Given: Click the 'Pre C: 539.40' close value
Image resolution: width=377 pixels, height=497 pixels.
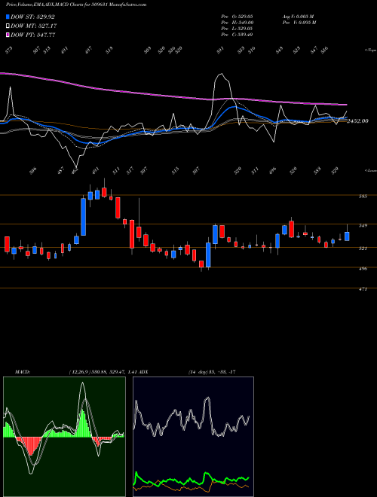Looking at the screenshot, I should [x=237, y=34].
